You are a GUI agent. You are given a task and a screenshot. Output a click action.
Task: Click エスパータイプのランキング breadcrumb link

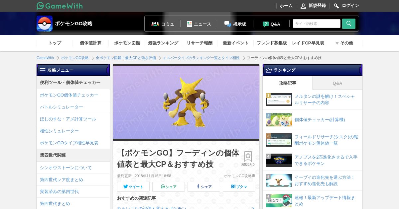pyautogui.click(x=201, y=58)
